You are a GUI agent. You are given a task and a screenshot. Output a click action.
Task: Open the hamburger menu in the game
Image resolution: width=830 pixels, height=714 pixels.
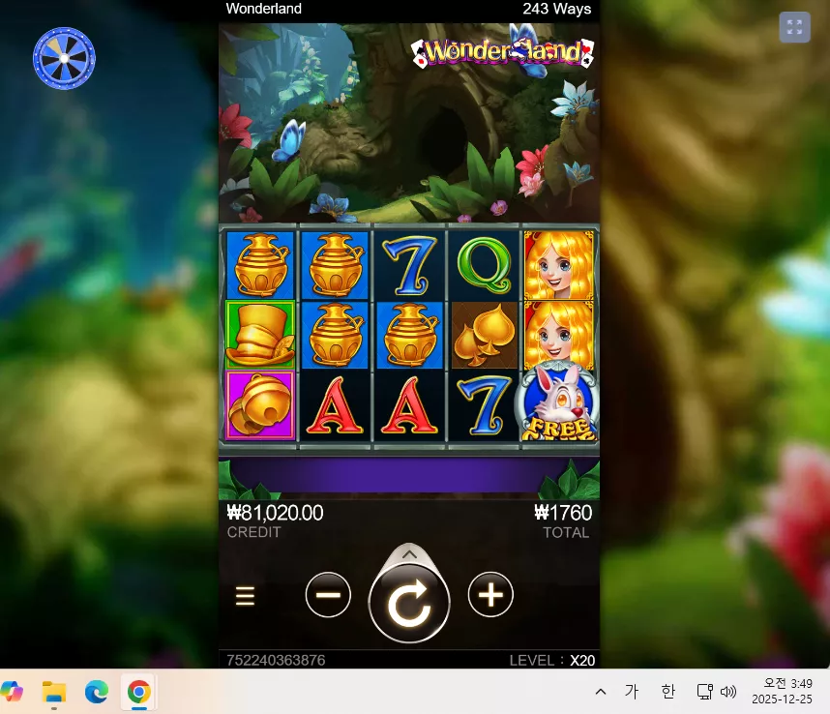[x=245, y=596]
